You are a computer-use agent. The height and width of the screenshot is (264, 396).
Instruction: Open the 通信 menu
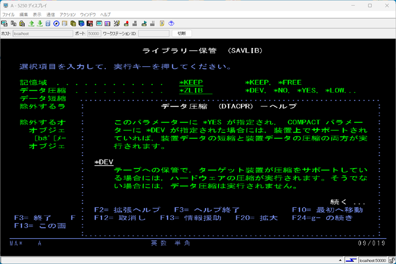coord(50,15)
